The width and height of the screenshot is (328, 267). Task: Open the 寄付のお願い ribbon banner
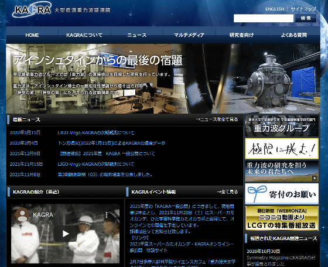(282, 194)
